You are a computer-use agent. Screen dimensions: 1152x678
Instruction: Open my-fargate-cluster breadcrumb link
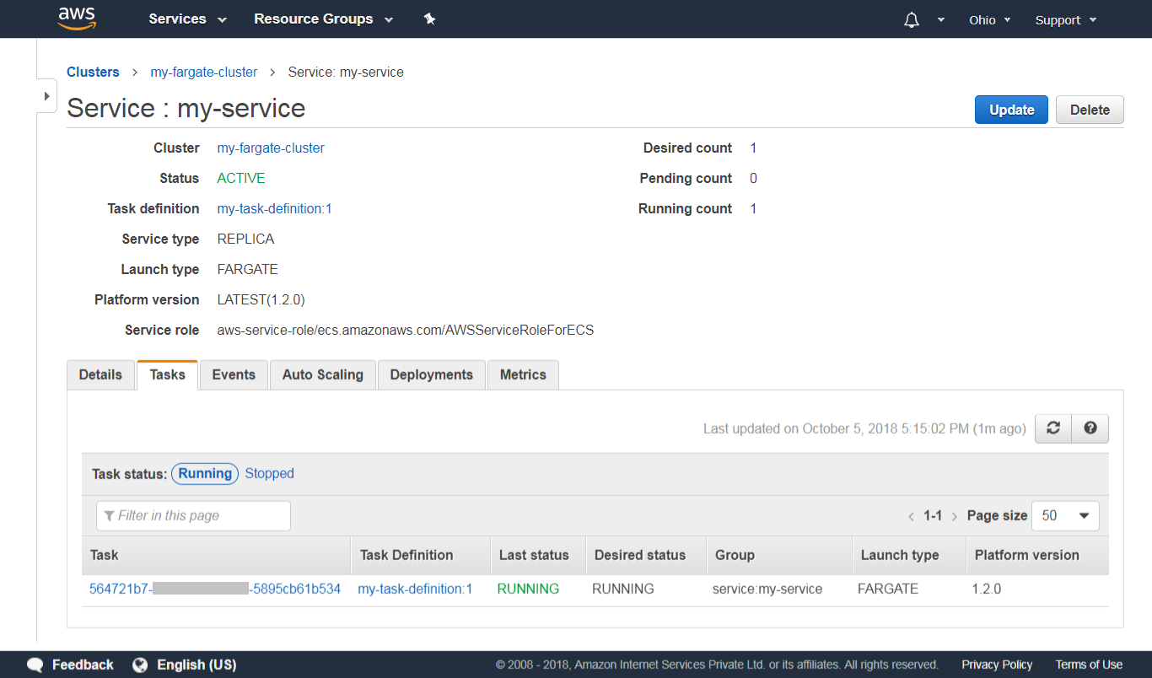pos(204,73)
